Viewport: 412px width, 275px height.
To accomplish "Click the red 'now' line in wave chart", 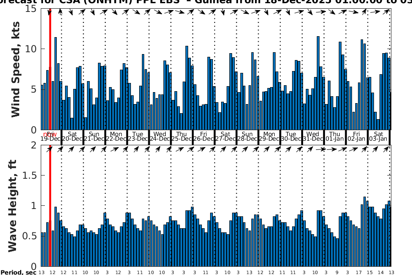I will tap(50, 206).
